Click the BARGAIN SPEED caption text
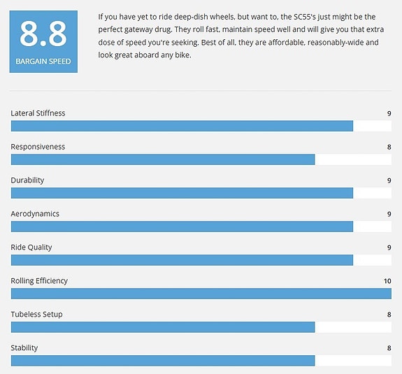The width and height of the screenshot is (402, 374). click(43, 62)
